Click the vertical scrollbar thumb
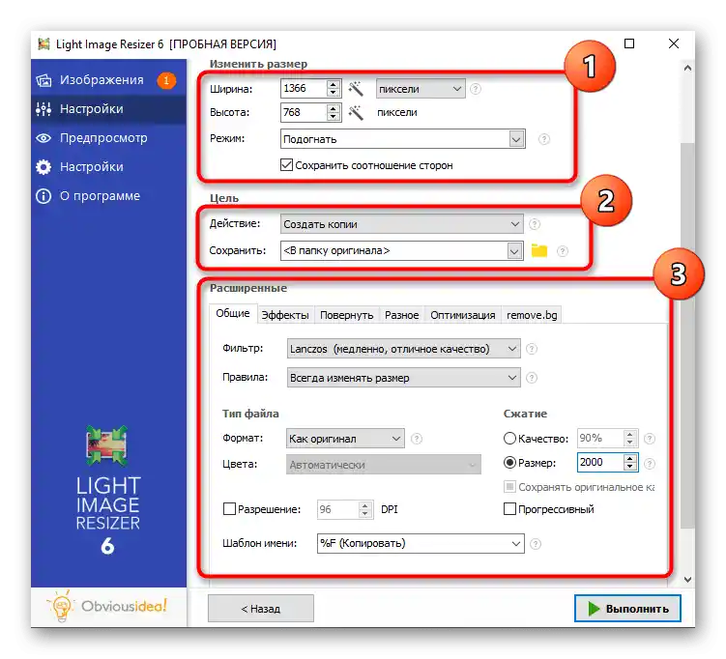 tap(688, 335)
